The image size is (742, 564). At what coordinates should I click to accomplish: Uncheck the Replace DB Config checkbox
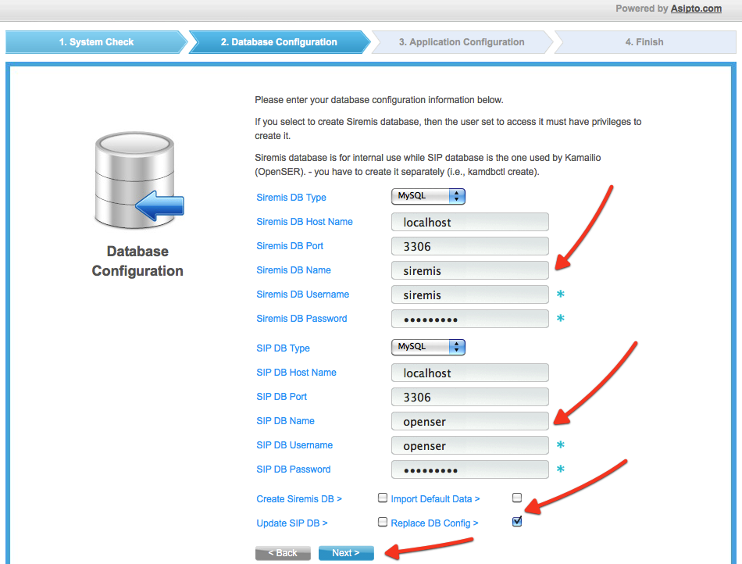[517, 522]
